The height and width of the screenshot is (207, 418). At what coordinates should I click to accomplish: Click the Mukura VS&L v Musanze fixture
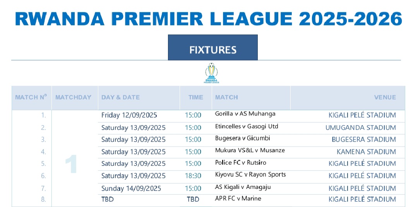point(250,150)
